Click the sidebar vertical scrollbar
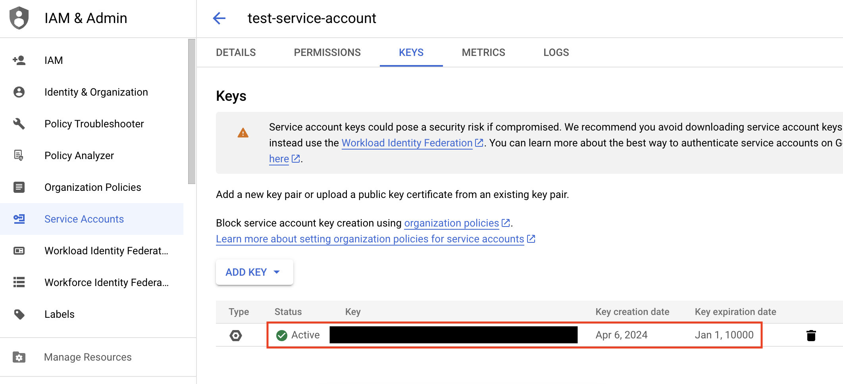This screenshot has height=384, width=843. (x=192, y=111)
